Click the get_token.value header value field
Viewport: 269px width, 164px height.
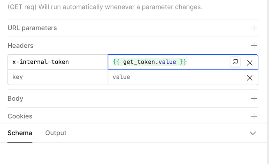168,62
